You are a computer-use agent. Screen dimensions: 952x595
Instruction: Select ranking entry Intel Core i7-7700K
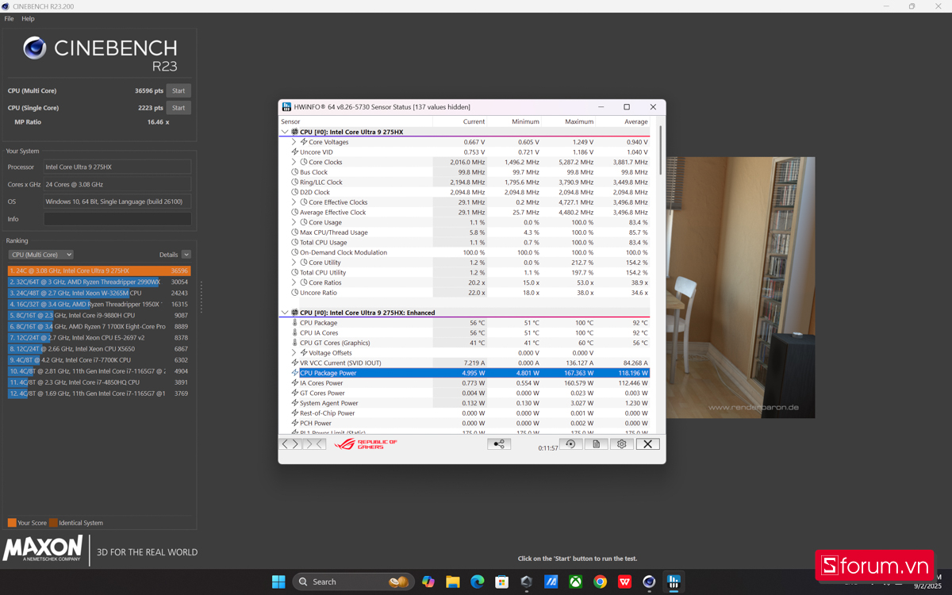(99, 359)
